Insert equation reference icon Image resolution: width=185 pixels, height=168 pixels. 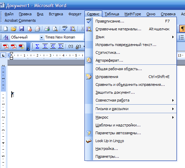(x=78, y=47)
